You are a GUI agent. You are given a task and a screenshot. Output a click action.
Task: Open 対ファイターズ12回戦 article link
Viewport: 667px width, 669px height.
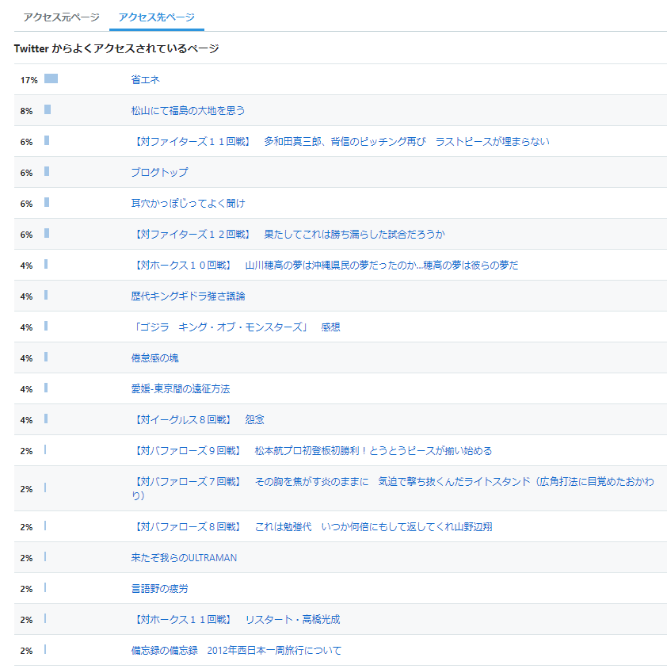pos(288,235)
